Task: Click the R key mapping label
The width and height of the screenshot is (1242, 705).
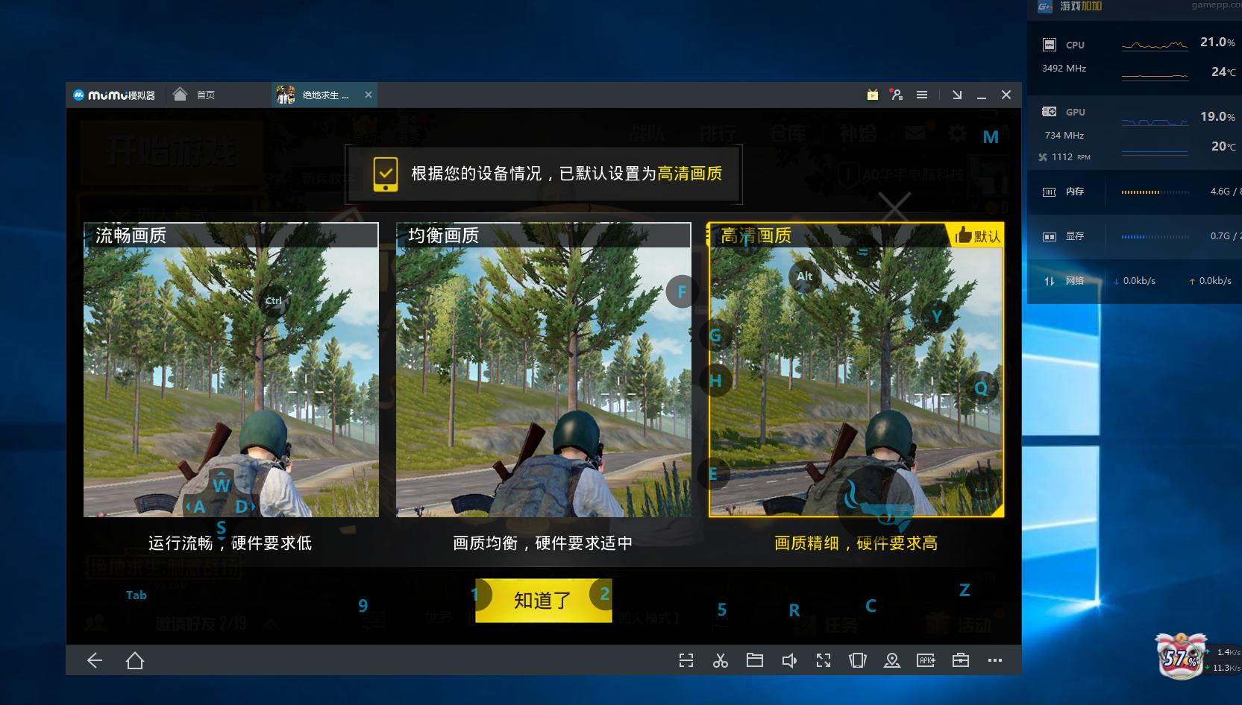Action: pyautogui.click(x=794, y=610)
